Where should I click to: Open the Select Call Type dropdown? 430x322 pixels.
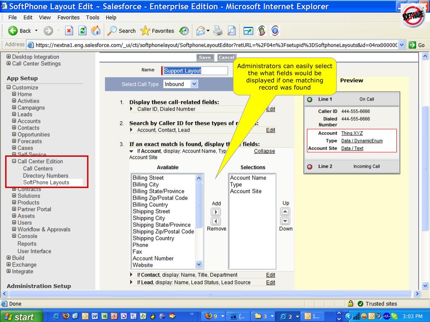tap(194, 84)
